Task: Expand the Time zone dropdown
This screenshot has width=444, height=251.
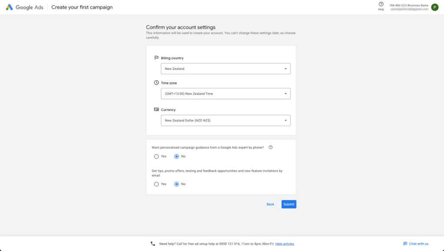Action: point(225,94)
